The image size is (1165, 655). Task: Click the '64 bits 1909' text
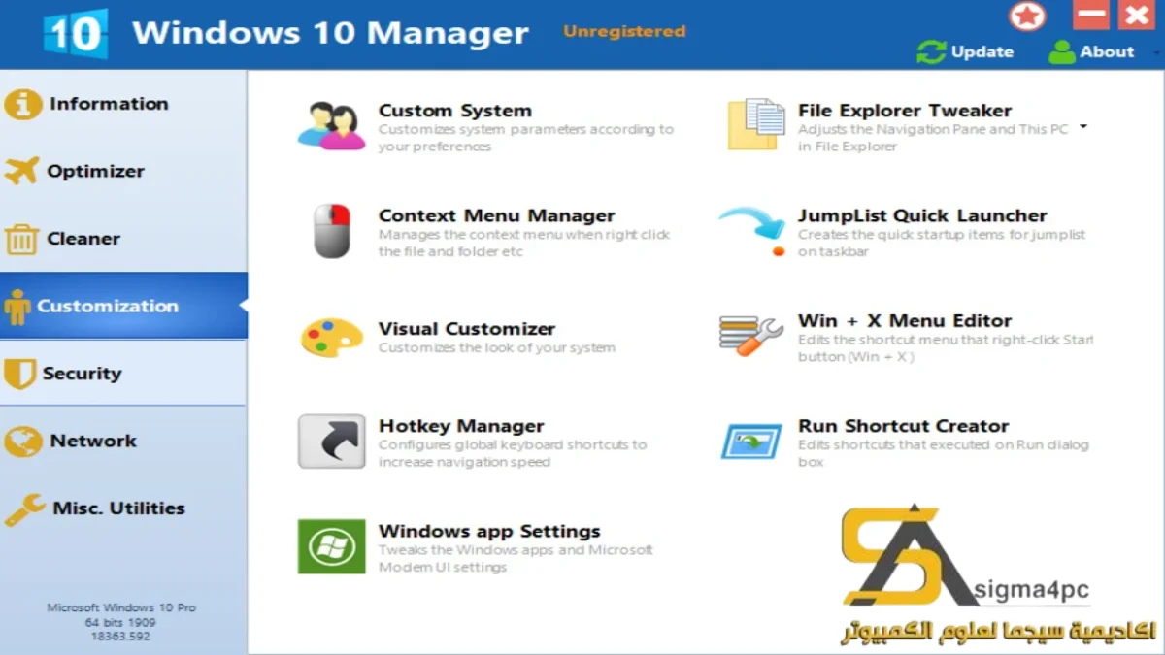[x=121, y=622]
